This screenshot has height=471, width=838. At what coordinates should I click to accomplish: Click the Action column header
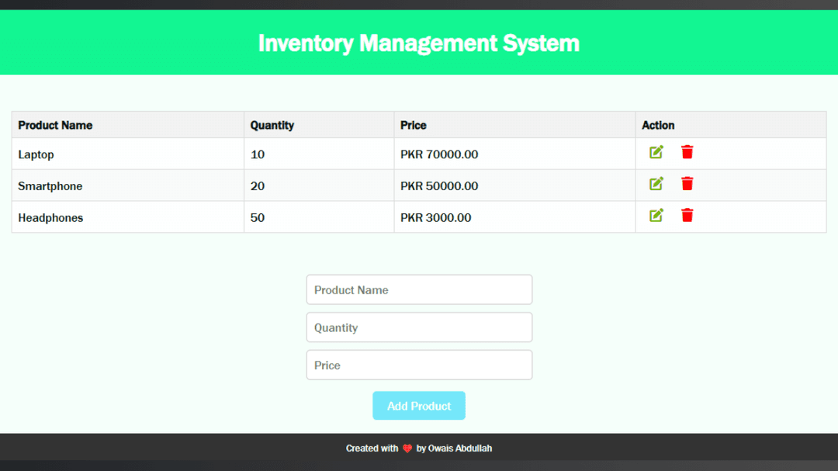point(658,125)
